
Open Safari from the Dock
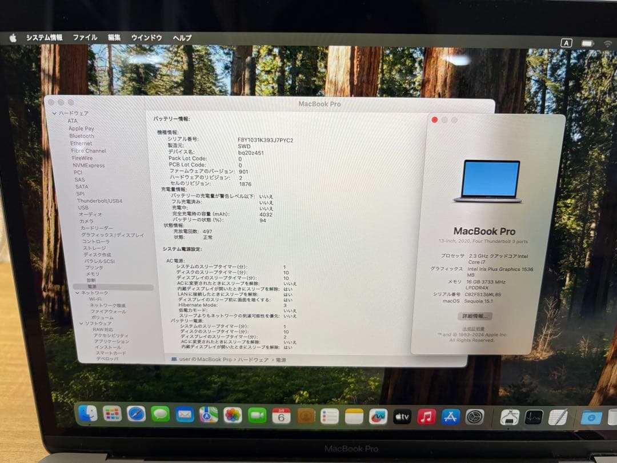pos(137,416)
